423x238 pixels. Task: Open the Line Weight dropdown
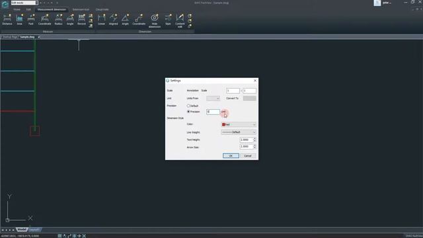coord(239,132)
